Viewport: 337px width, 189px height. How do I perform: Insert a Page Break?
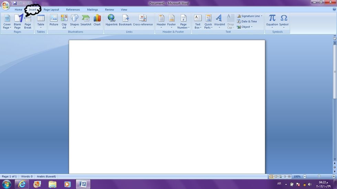coord(28,21)
